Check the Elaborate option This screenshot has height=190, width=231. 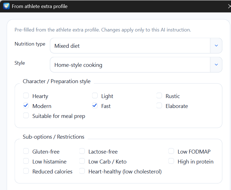[x=159, y=105]
